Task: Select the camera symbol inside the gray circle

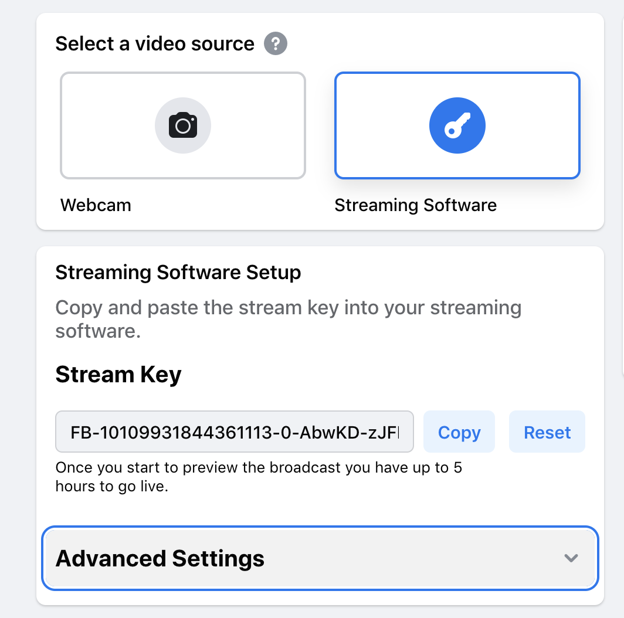Action: 182,125
